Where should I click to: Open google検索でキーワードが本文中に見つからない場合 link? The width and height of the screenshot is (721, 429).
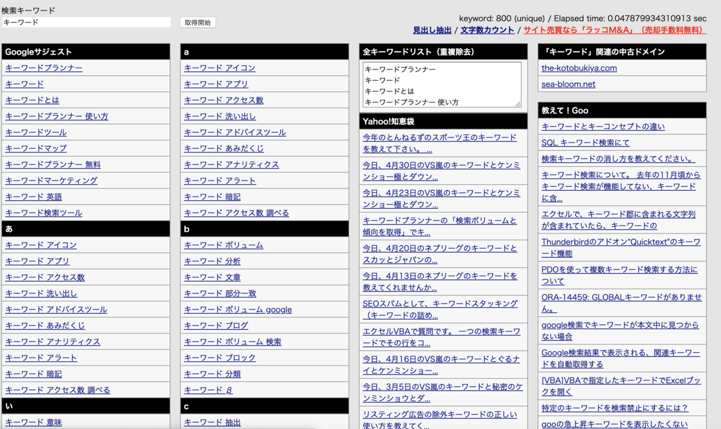(x=620, y=331)
